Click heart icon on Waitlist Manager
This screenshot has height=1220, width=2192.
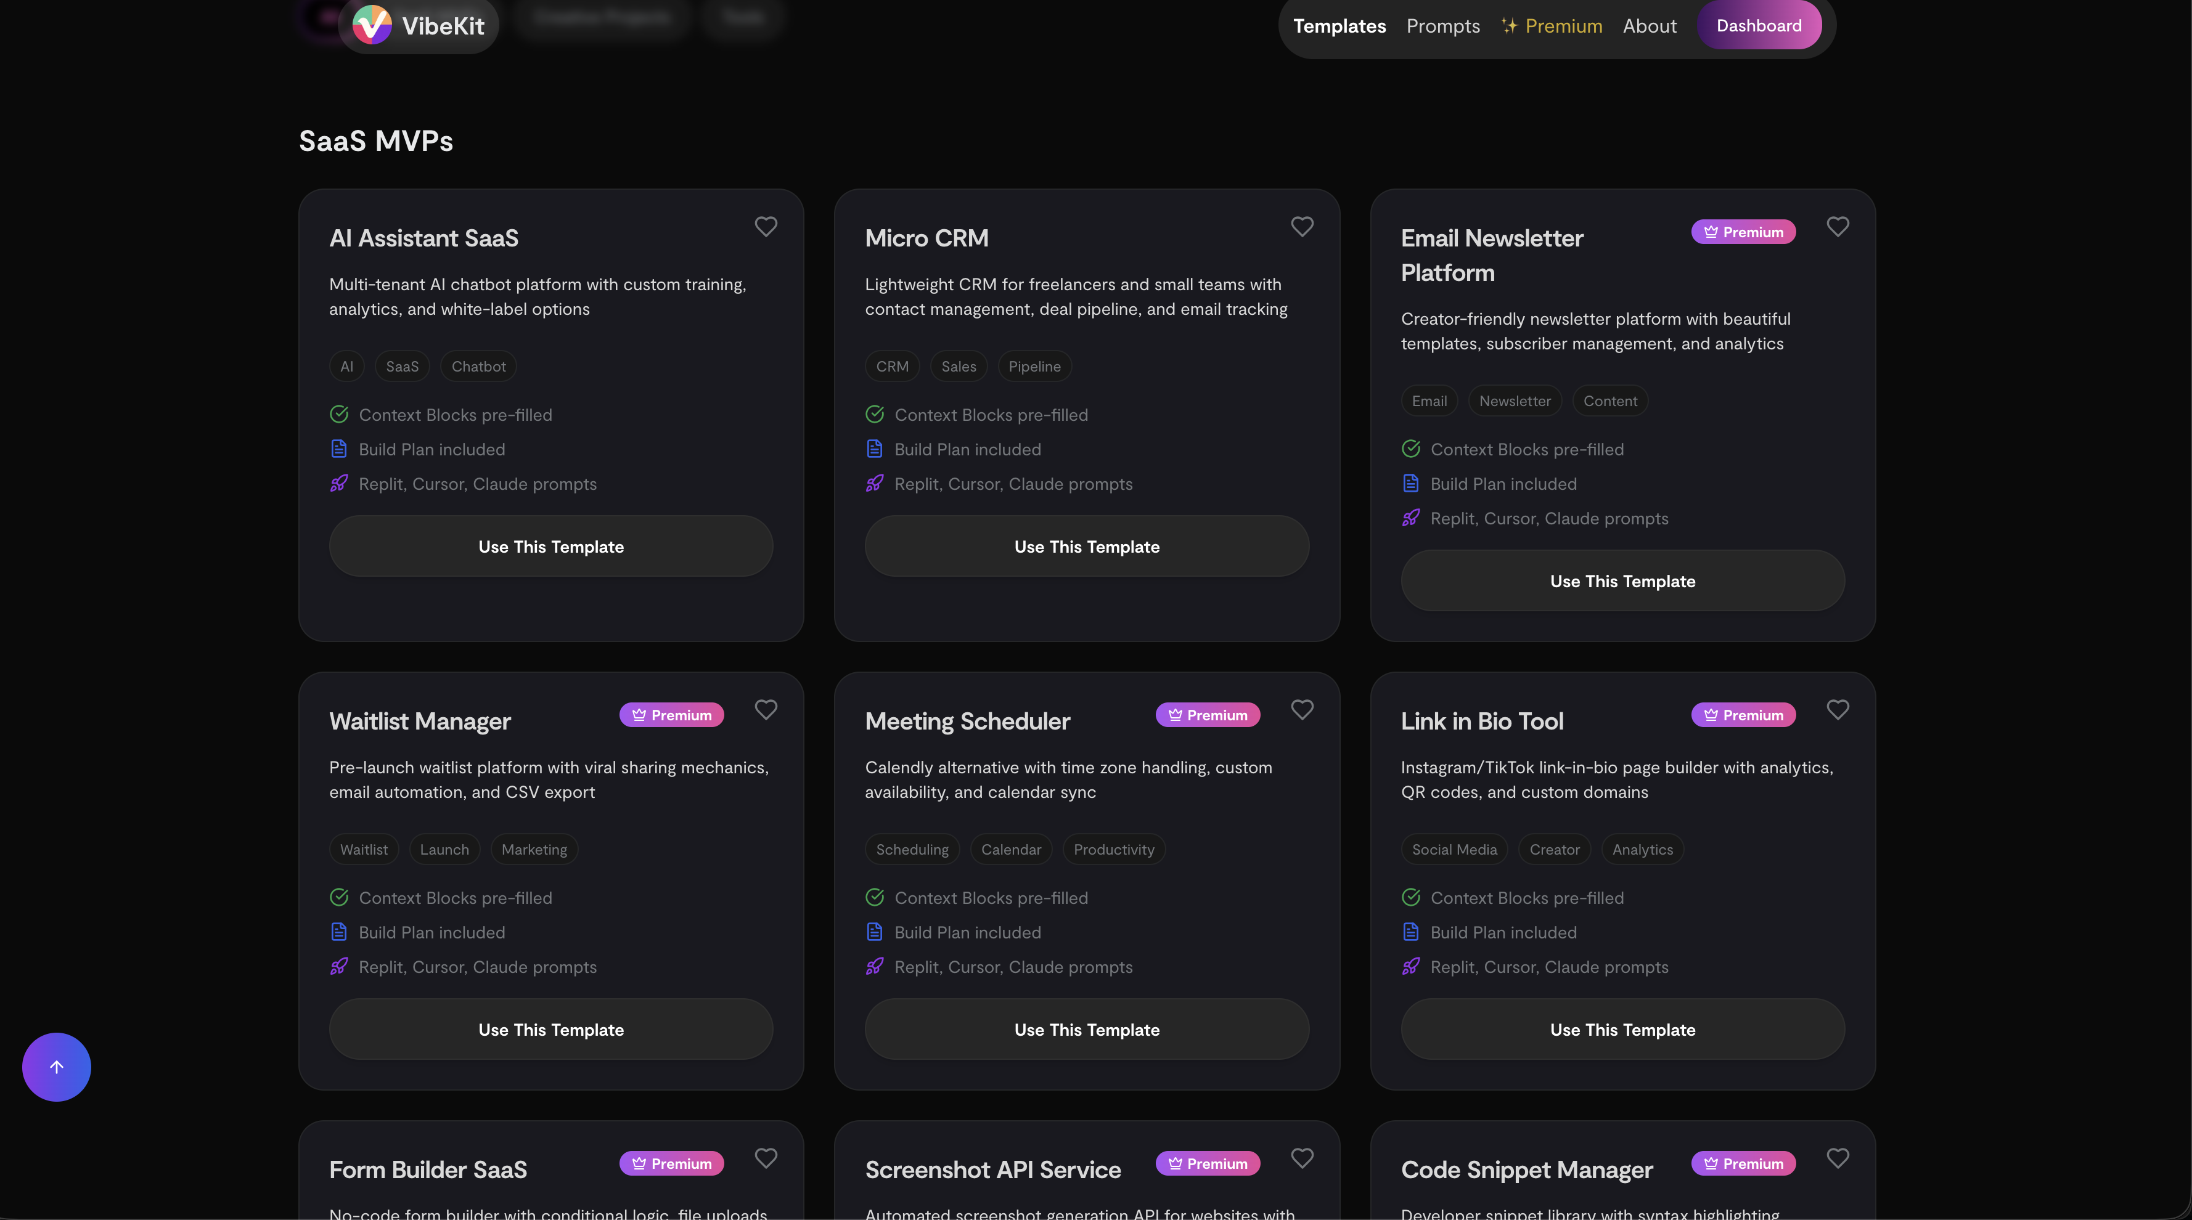766,710
